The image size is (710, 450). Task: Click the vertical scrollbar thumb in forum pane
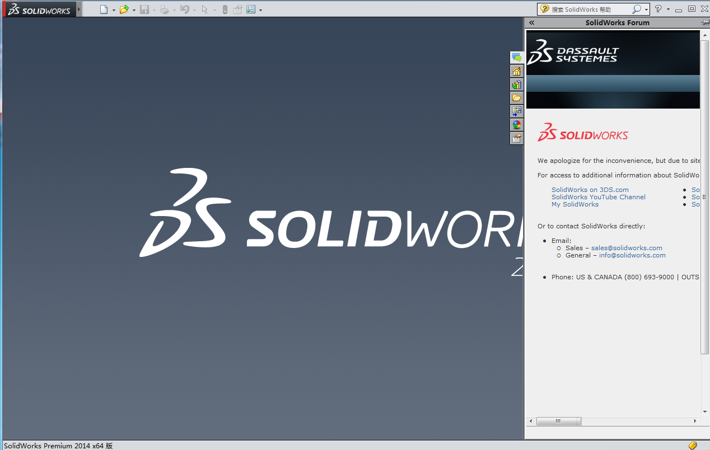[705, 196]
